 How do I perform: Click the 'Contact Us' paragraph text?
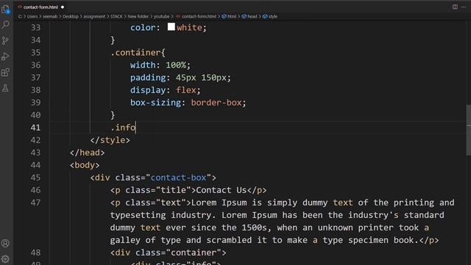[221, 190]
